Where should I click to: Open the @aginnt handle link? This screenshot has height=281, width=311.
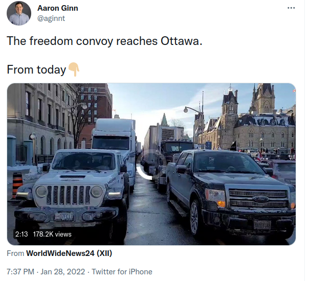click(51, 18)
